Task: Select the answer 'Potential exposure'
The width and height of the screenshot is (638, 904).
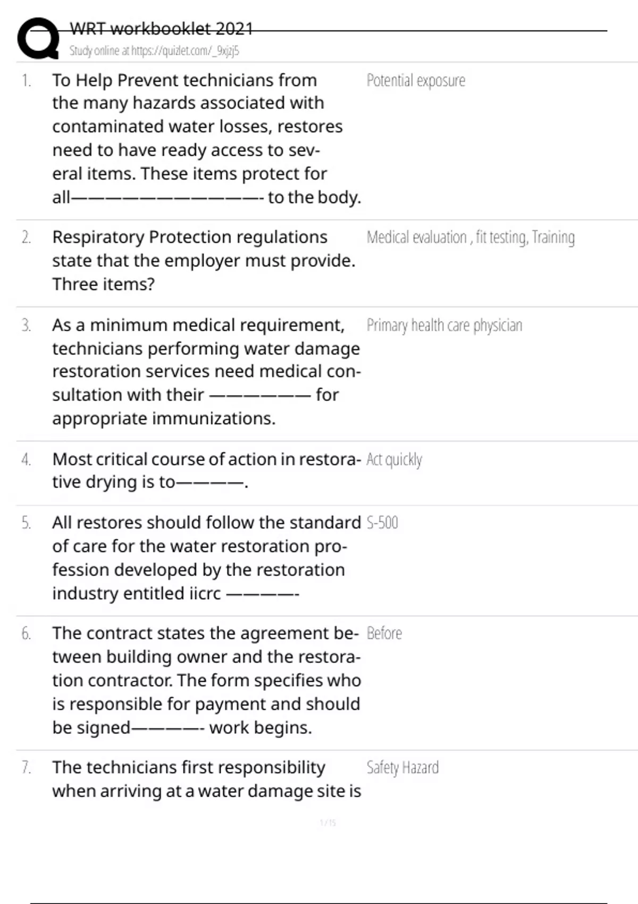Action: tap(416, 81)
